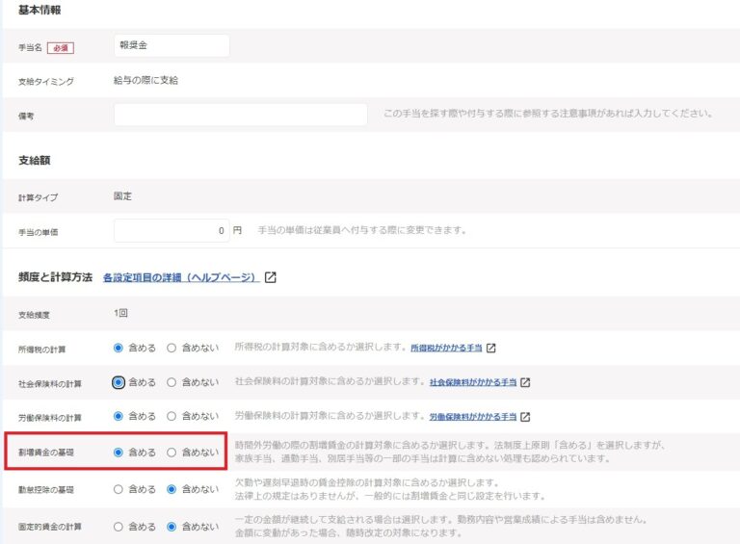Viewport: 740px width, 544px height.
Task: Open the 社会保険料がかかる手当 link
Action: (472, 382)
